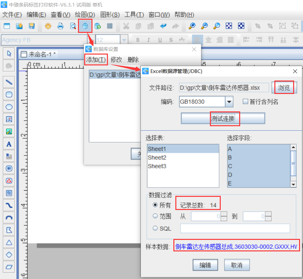
Task: Click the Print icon in the toolbar
Action: (x=61, y=26)
